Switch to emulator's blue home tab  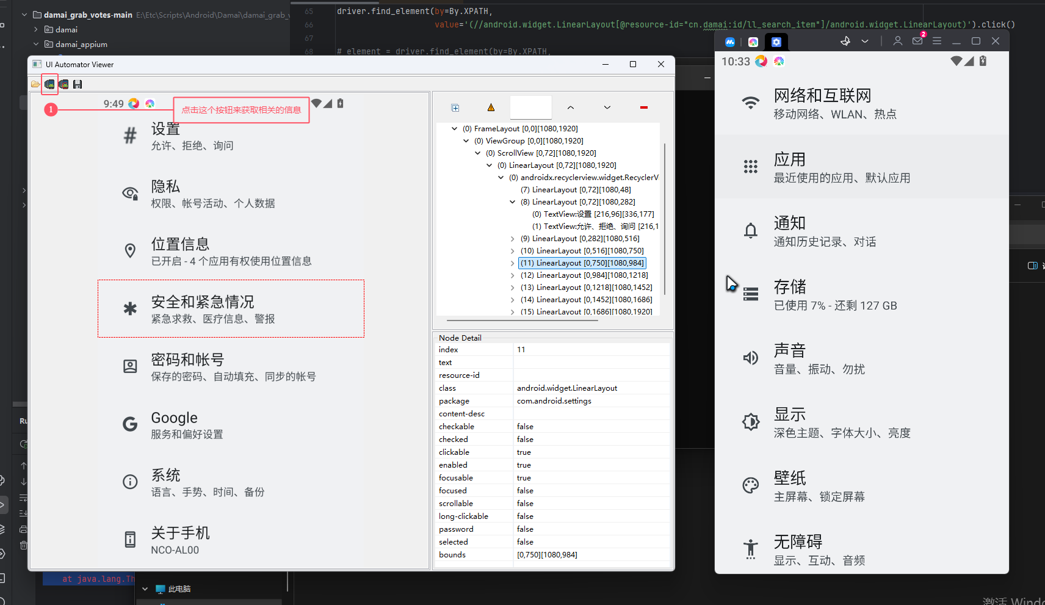(730, 42)
